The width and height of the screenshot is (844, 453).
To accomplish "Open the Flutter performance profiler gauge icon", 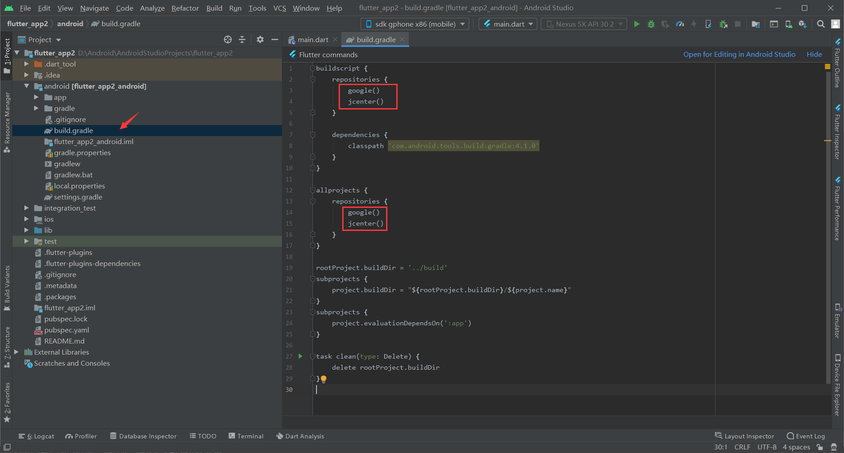I will [680, 24].
